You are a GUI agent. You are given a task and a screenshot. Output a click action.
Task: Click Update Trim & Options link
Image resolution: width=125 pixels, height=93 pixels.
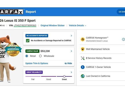pyautogui.click(x=37, y=63)
